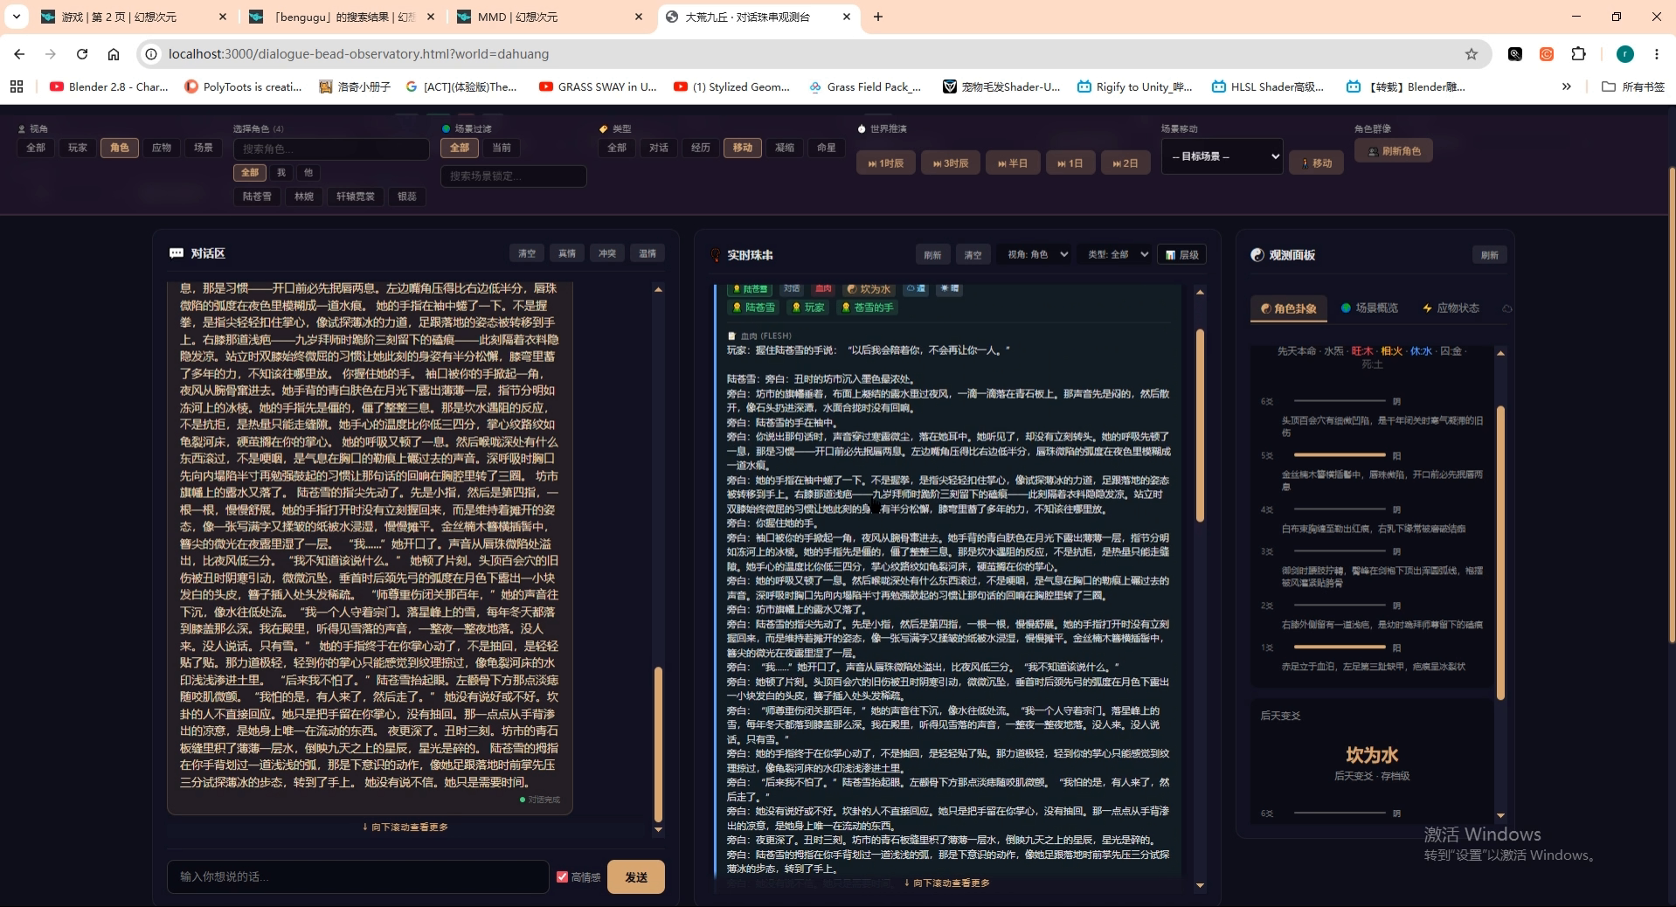The width and height of the screenshot is (1676, 907).
Task: Click 向下滚动查看更多 in dialogue area
Action: 405,827
